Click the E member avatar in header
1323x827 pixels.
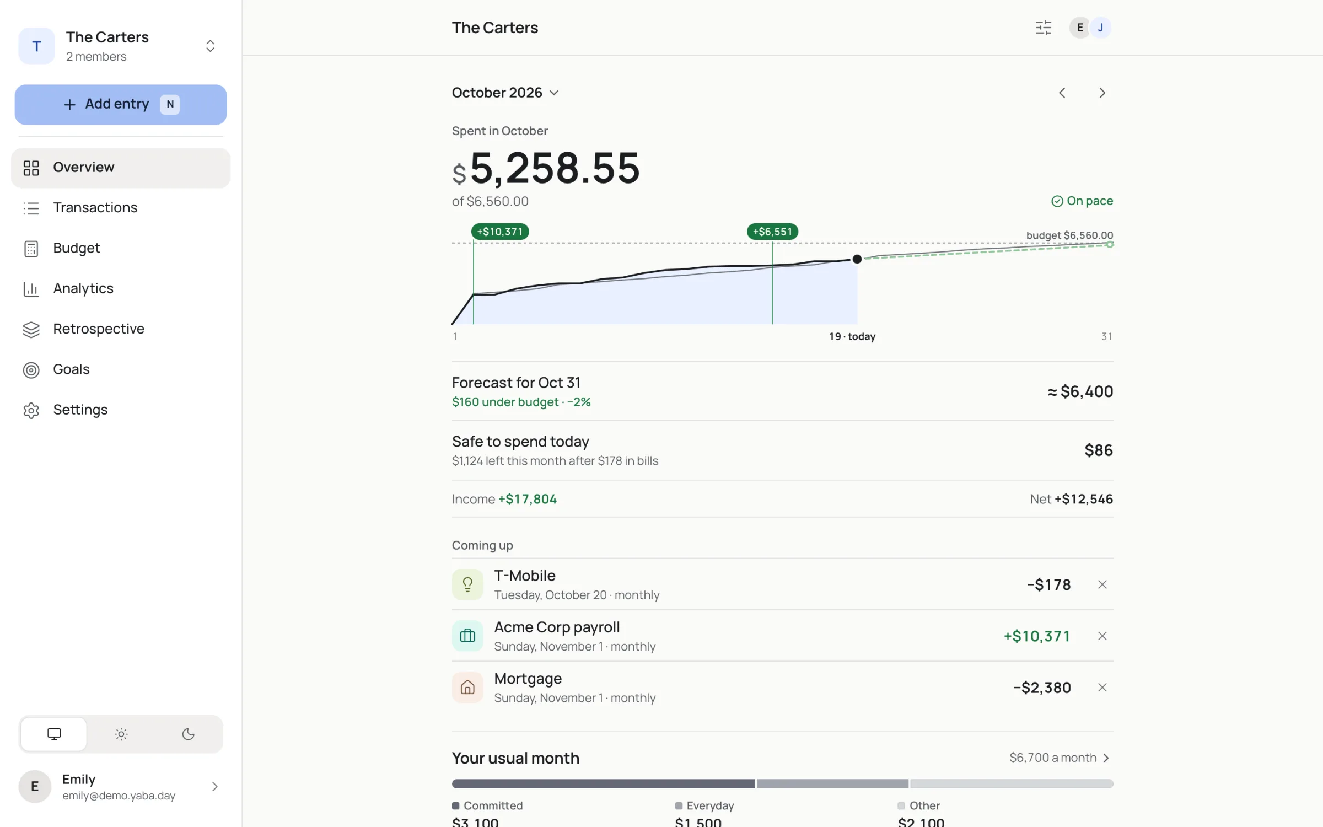(1080, 28)
